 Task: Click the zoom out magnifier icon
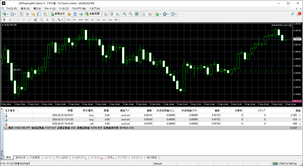pos(130,14)
